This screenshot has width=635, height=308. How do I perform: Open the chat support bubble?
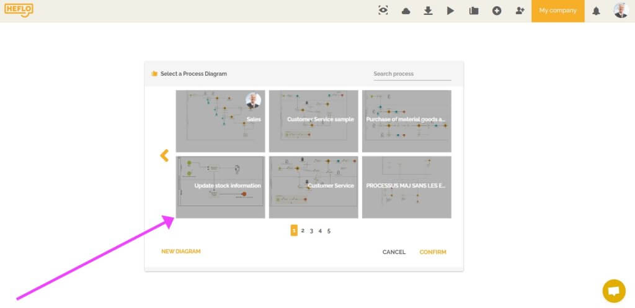pos(614,291)
